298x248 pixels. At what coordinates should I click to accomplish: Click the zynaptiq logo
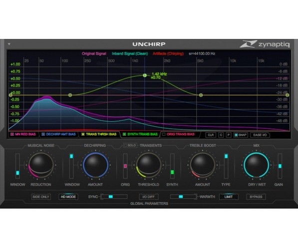pos(265,44)
